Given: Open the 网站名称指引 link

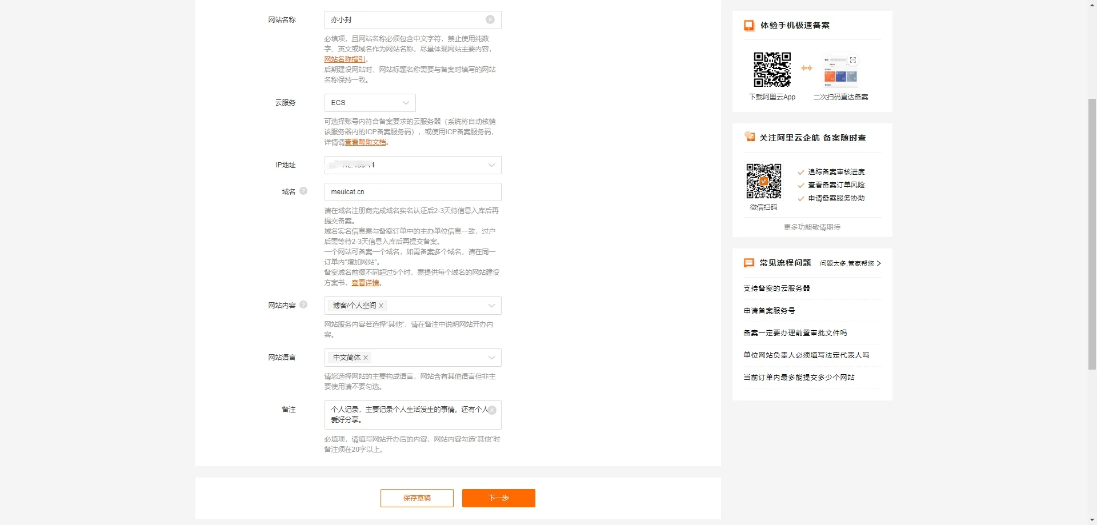Looking at the screenshot, I should tap(344, 59).
